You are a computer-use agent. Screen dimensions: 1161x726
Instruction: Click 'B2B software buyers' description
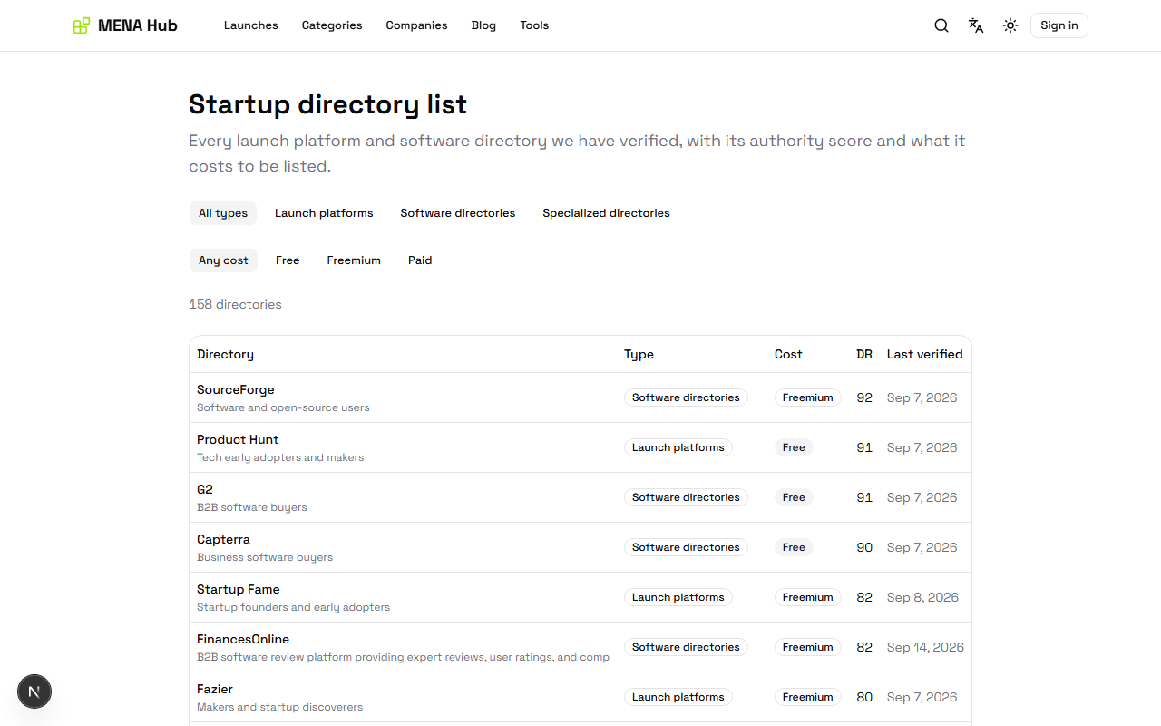(252, 507)
